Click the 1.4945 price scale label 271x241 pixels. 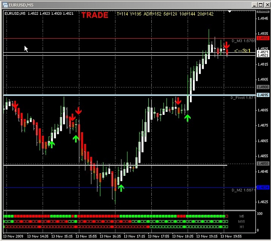point(263,19)
